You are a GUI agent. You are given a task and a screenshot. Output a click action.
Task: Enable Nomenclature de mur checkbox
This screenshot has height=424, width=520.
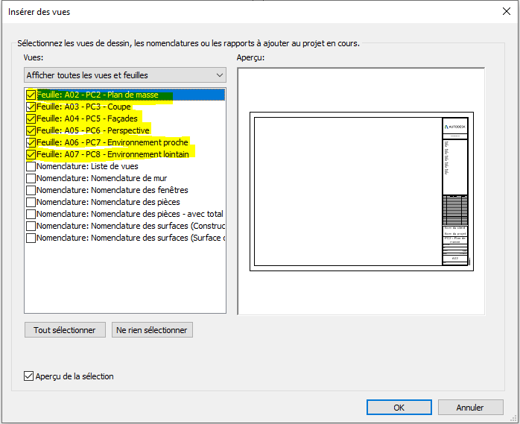[x=31, y=179]
